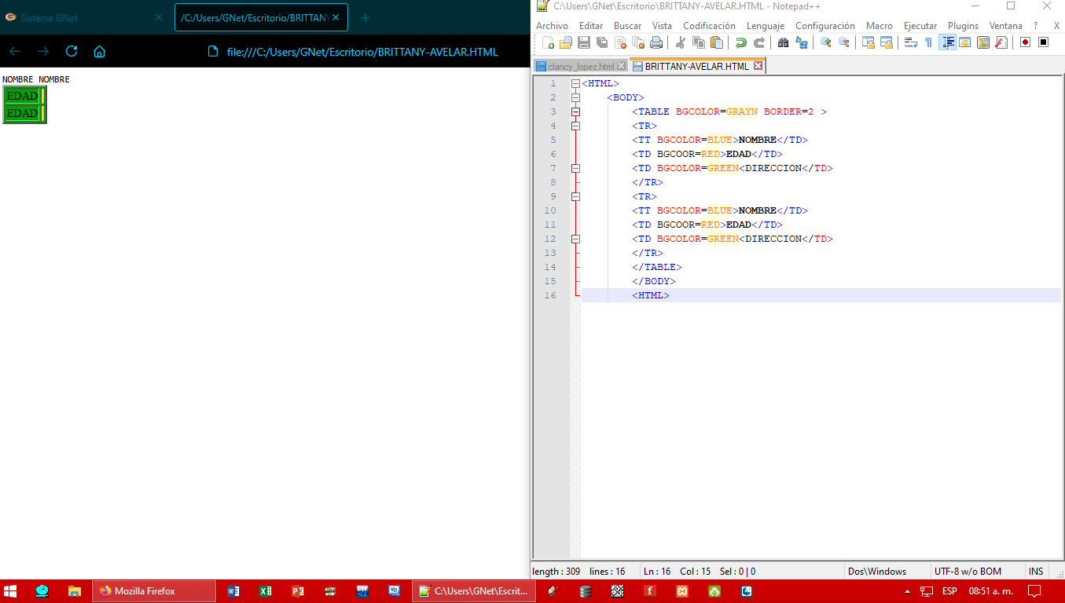Viewport: 1065px width, 603px height.
Task: Close the clancy_lopez.html tab
Action: tap(622, 67)
